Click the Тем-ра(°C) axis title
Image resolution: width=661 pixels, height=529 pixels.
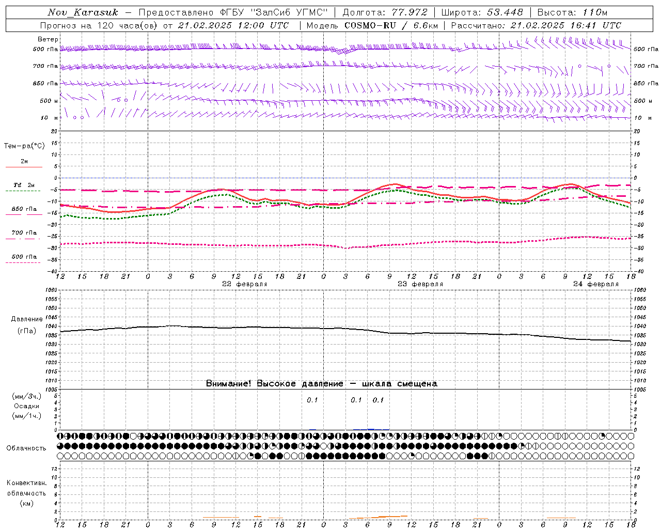(24, 146)
